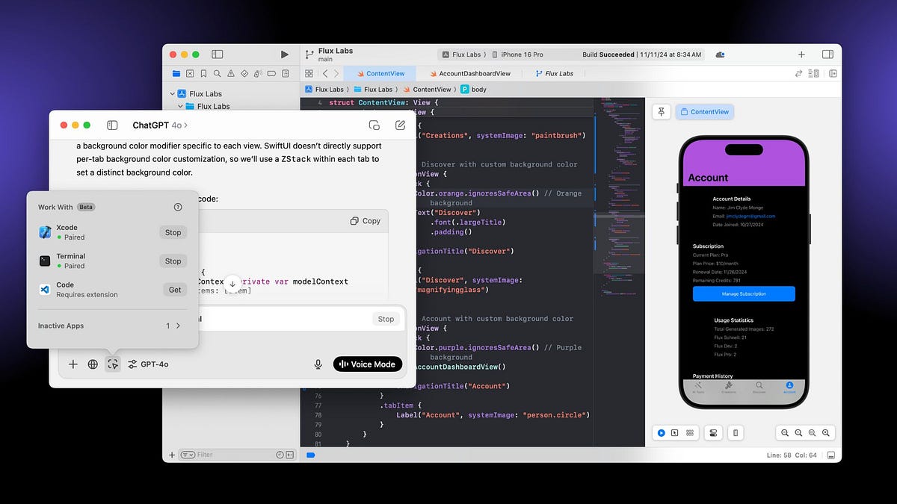Click the live preview play button
The height and width of the screenshot is (504, 897).
661,432
